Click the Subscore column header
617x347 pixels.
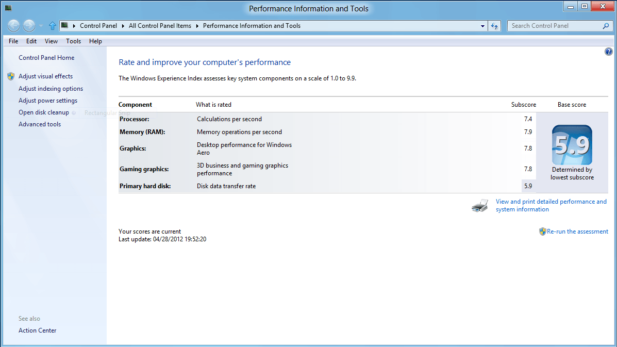[x=524, y=105]
